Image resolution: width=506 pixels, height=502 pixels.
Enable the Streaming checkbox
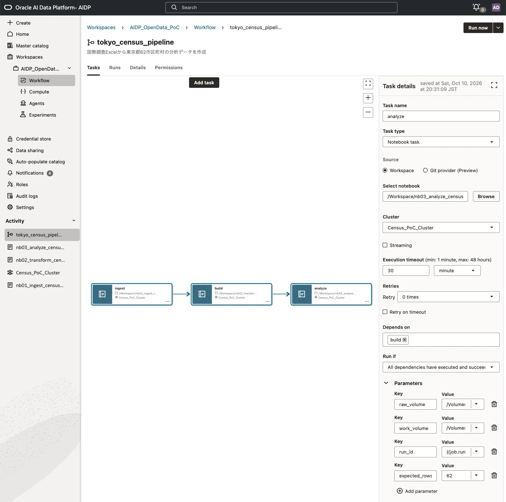[x=385, y=245]
